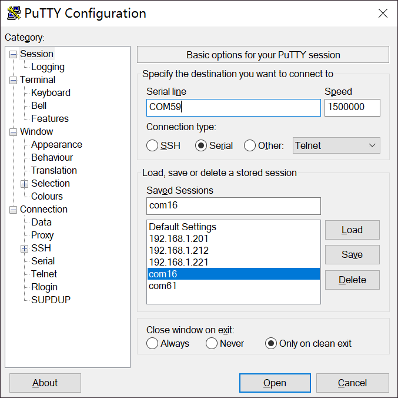Collapse the Window tree node

13,132
